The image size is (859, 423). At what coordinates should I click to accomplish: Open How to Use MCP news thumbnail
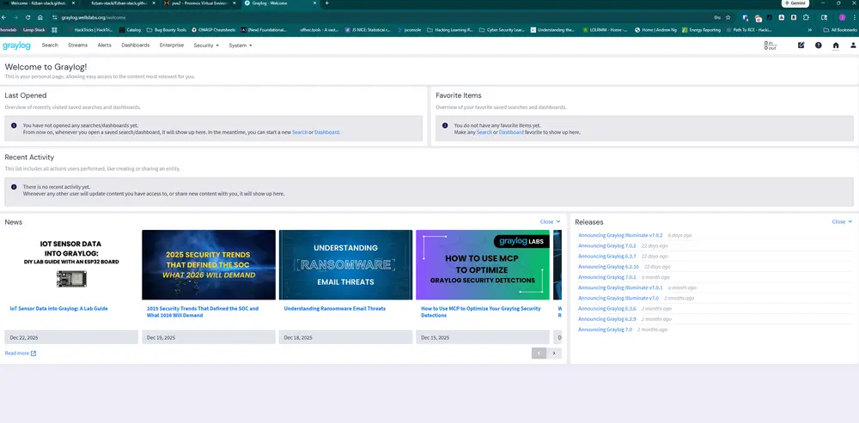pos(483,265)
